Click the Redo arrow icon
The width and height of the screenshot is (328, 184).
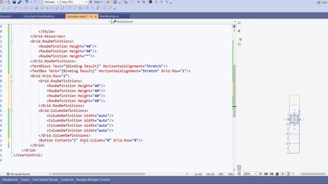pyautogui.click(x=35, y=2)
